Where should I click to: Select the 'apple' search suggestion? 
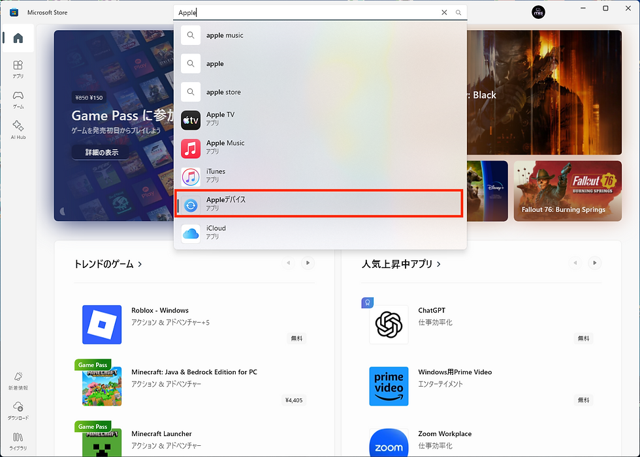tap(320, 63)
